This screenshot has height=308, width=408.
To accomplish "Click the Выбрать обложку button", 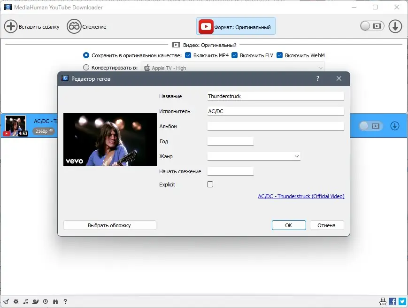I will pos(109,225).
